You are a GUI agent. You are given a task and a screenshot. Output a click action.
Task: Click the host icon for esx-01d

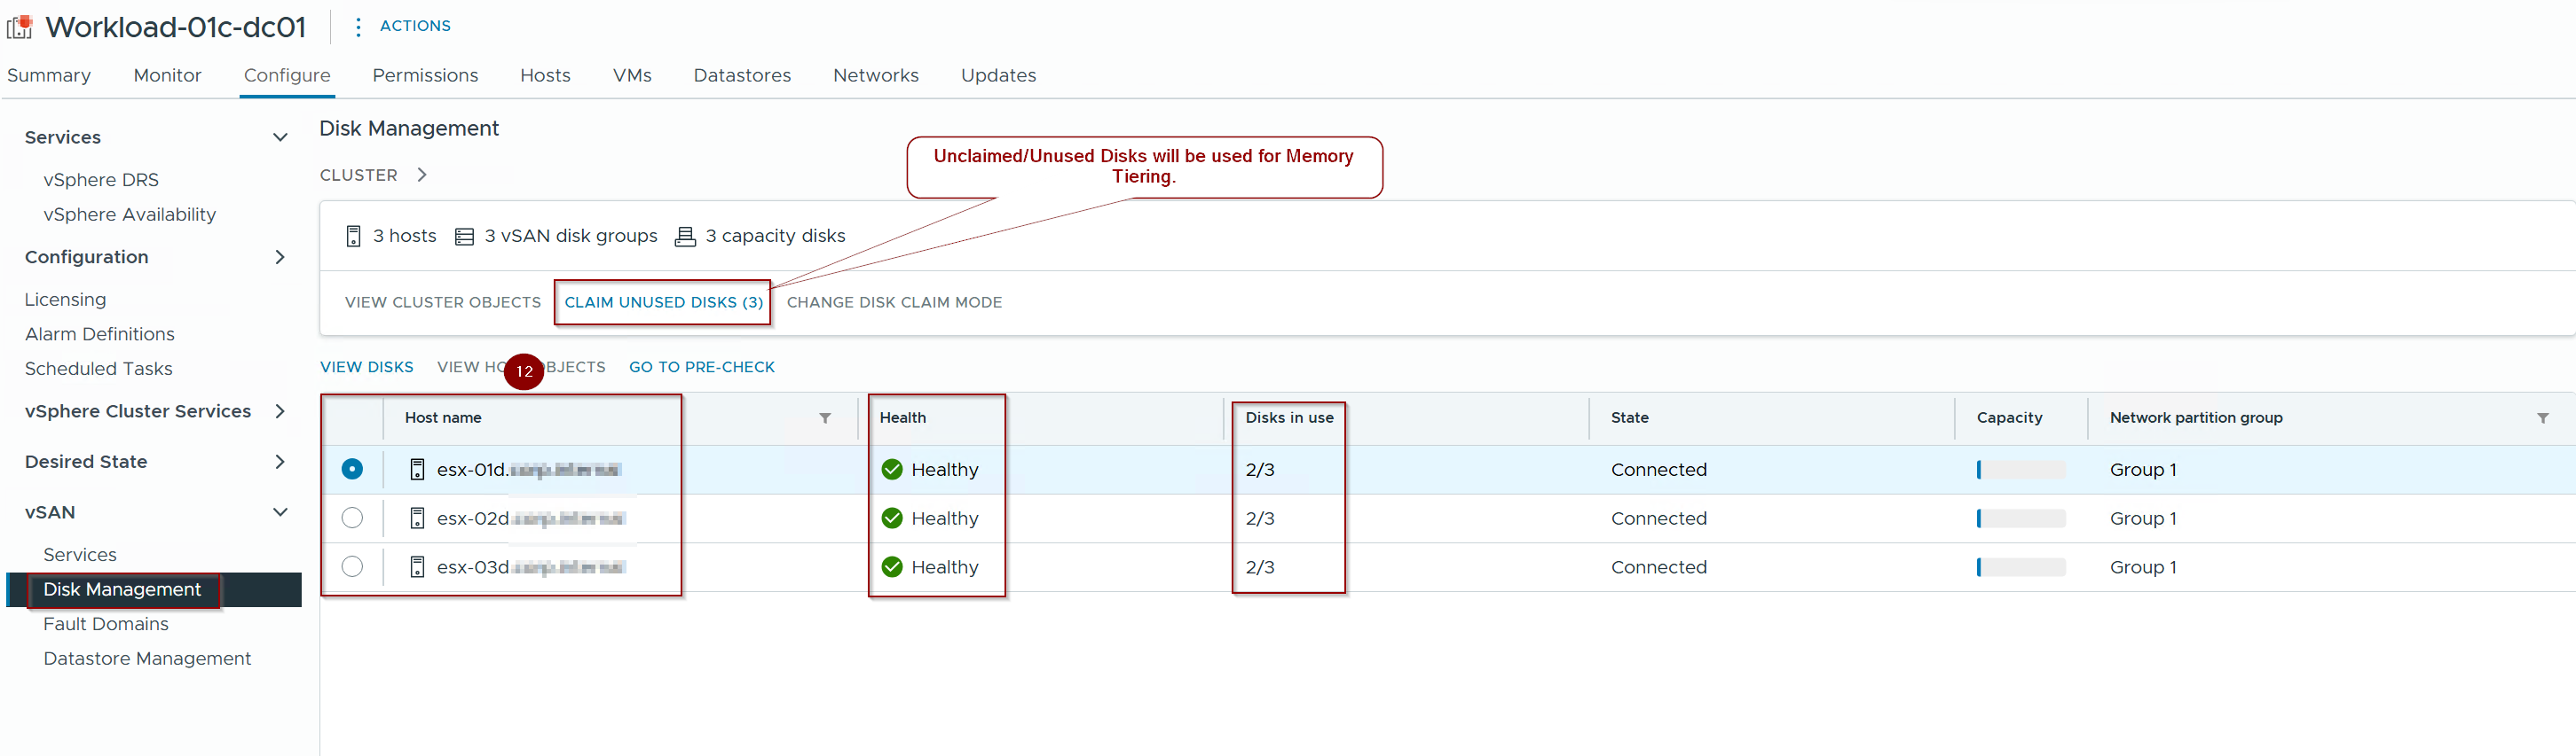pos(417,470)
